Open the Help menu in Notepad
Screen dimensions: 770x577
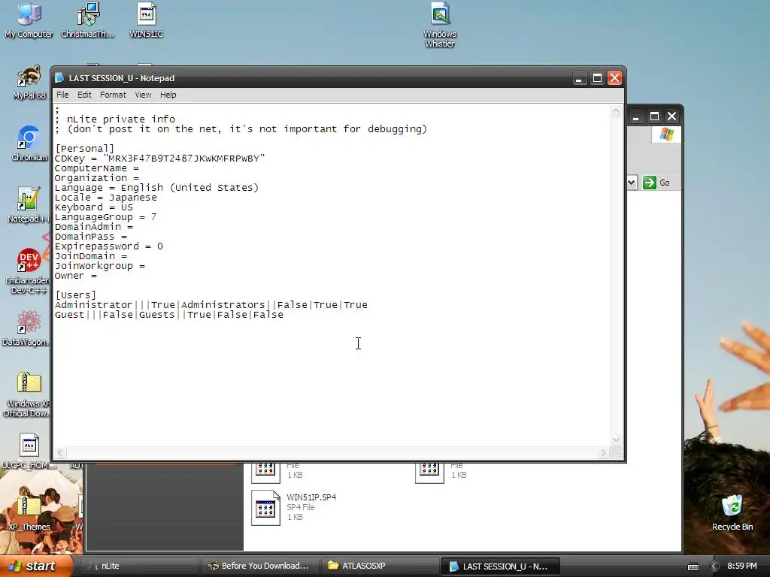click(x=168, y=95)
